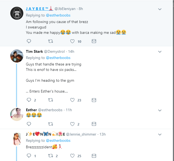Open the dropdown on Esther's tweet
174x161 pixels.
[x=160, y=110]
